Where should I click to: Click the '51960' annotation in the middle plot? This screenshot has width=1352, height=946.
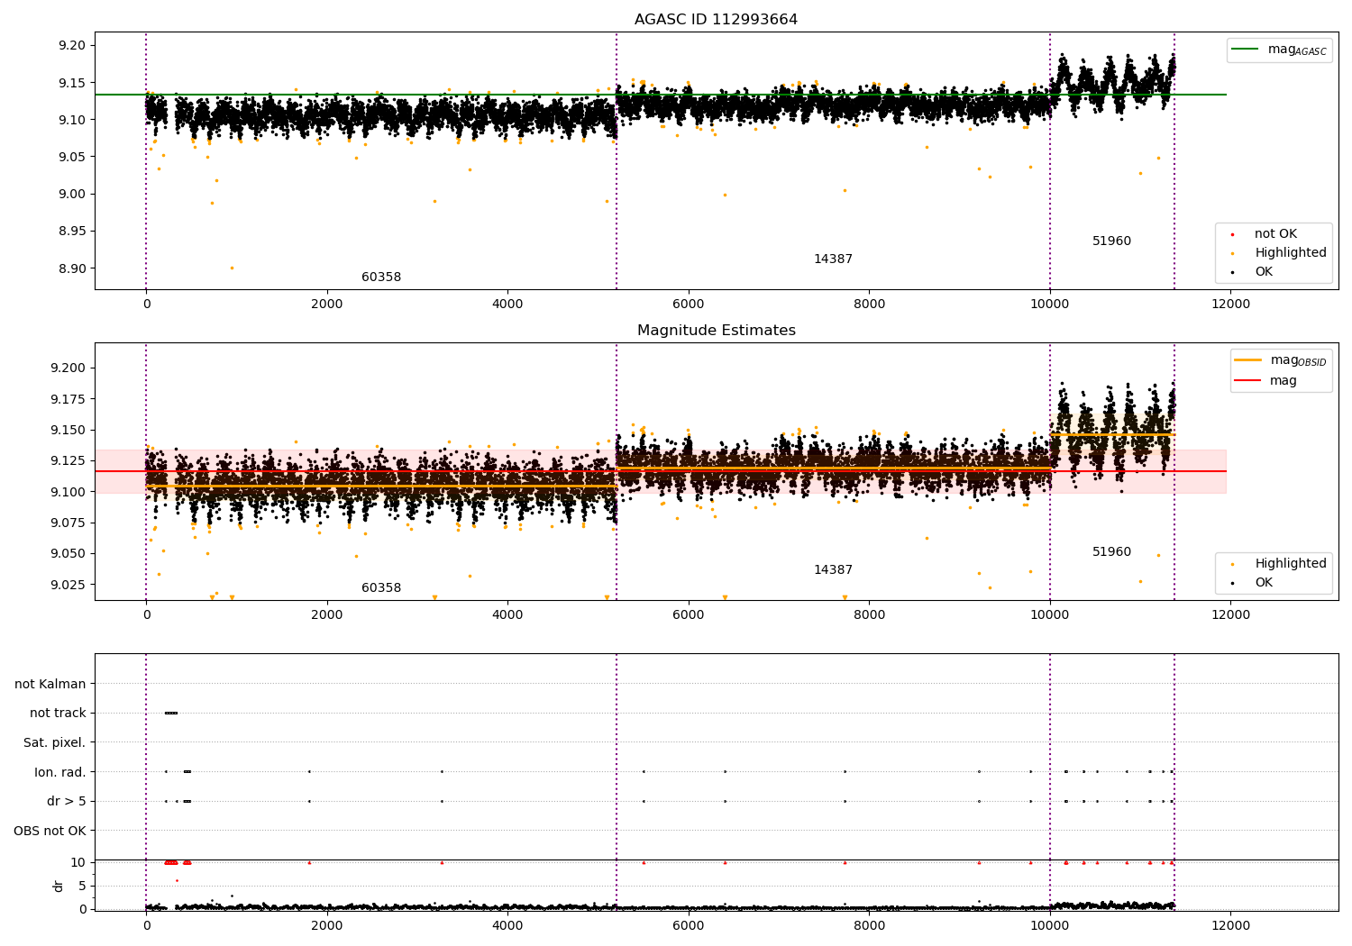[1111, 552]
